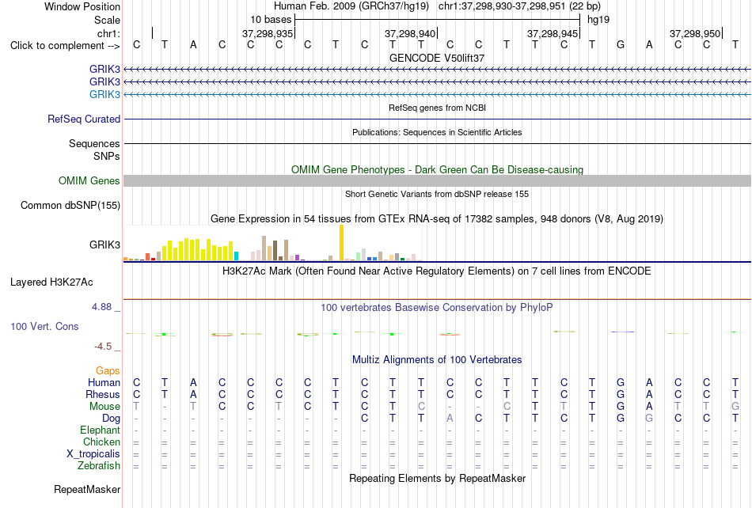Click the 37,298,935 position marker
This screenshot has width=752, height=508.
click(268, 33)
